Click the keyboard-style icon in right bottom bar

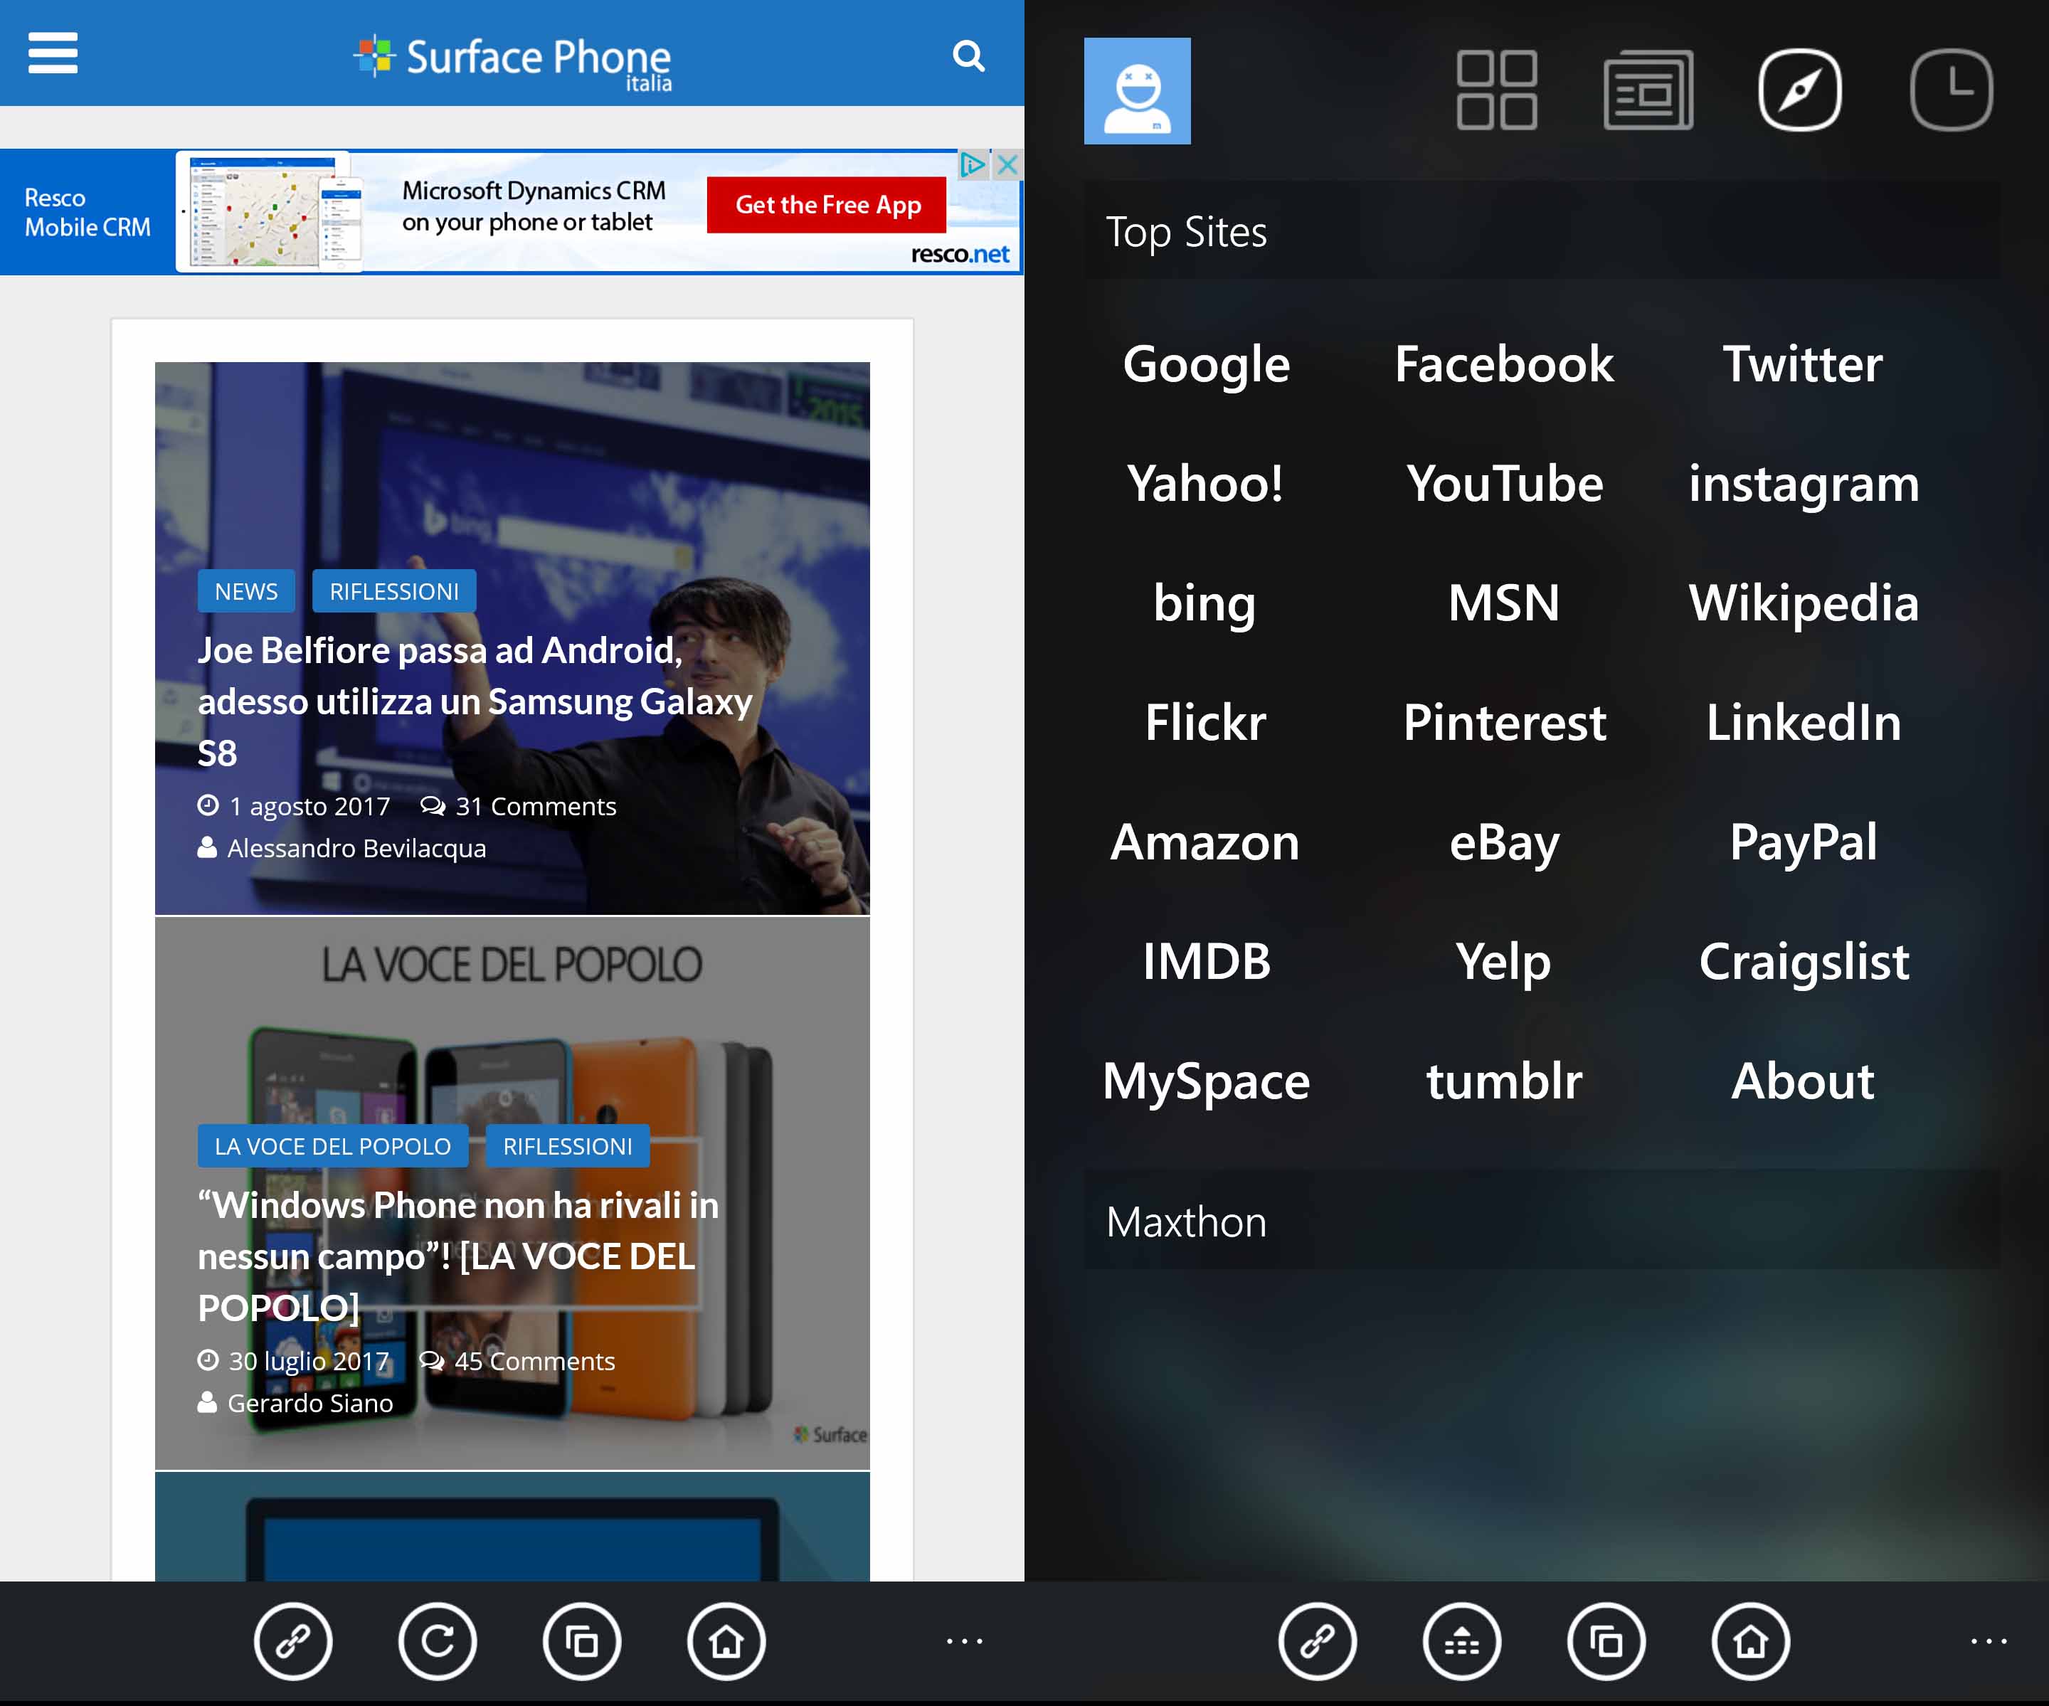tap(1461, 1642)
